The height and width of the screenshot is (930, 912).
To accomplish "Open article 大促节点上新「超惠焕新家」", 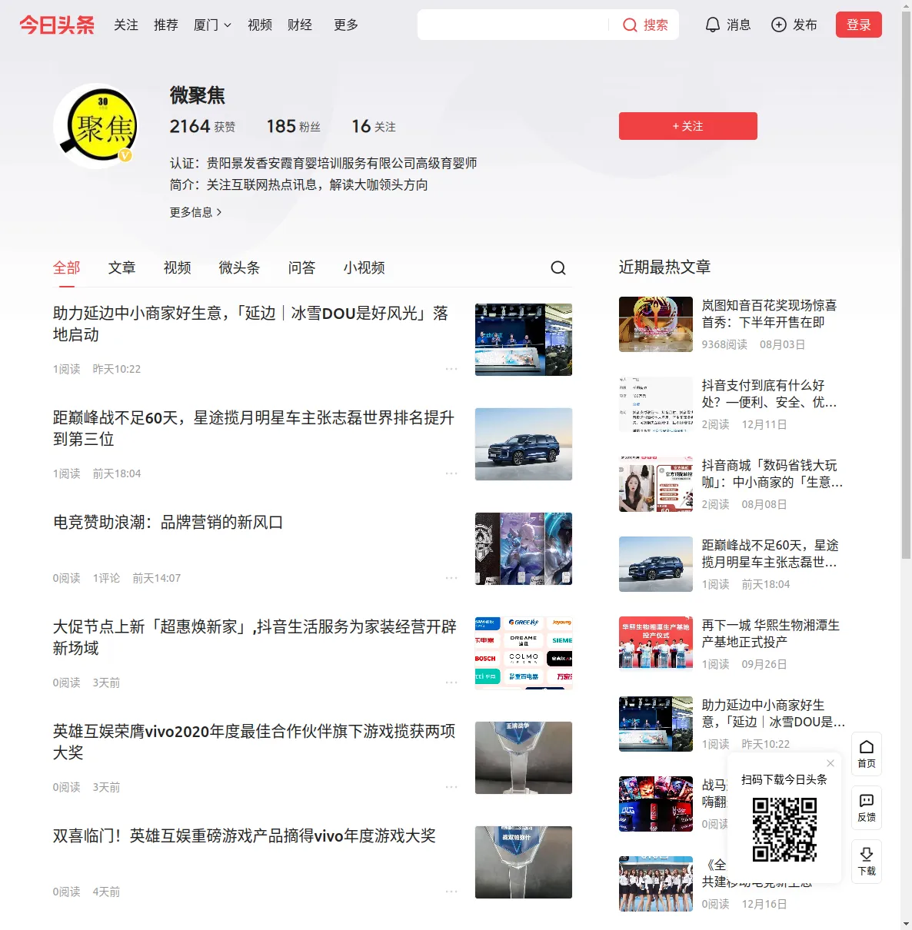I will click(x=255, y=637).
